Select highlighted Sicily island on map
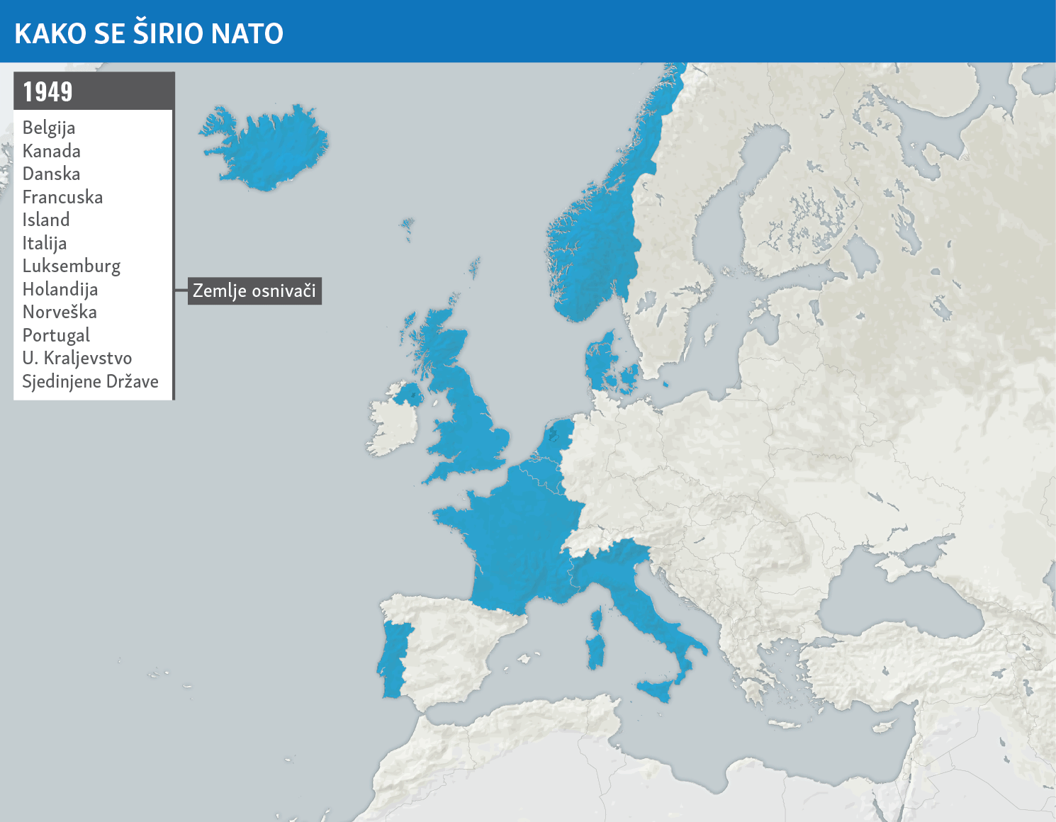 pyautogui.click(x=656, y=689)
